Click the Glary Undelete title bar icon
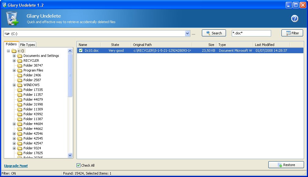The width and height of the screenshot is (308, 177). [4, 5]
